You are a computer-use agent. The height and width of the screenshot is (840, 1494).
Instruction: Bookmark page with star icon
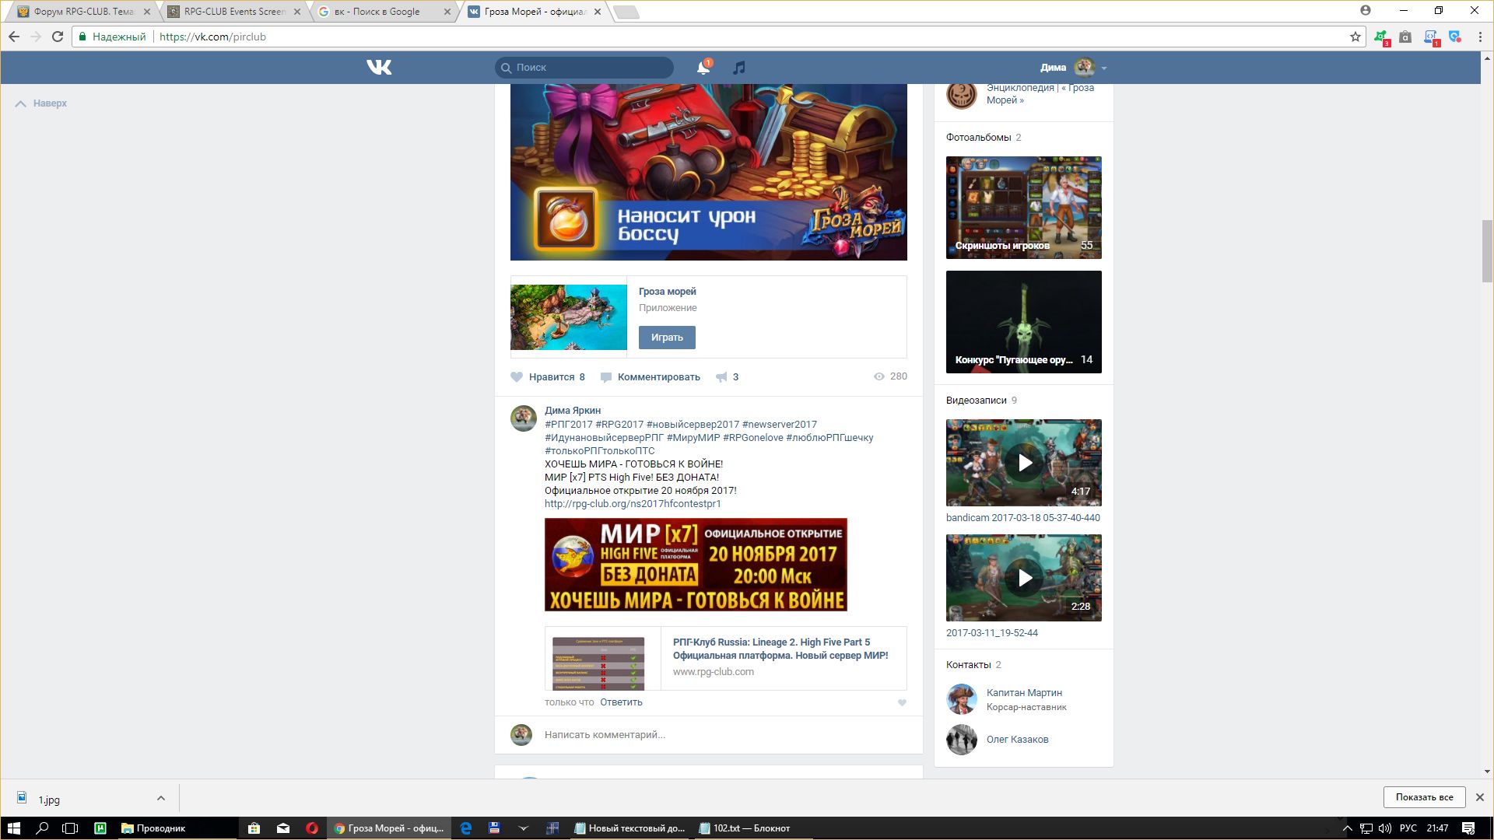tap(1355, 37)
